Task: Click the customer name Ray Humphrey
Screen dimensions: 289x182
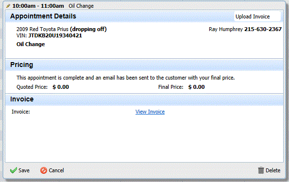Action: (x=226, y=29)
